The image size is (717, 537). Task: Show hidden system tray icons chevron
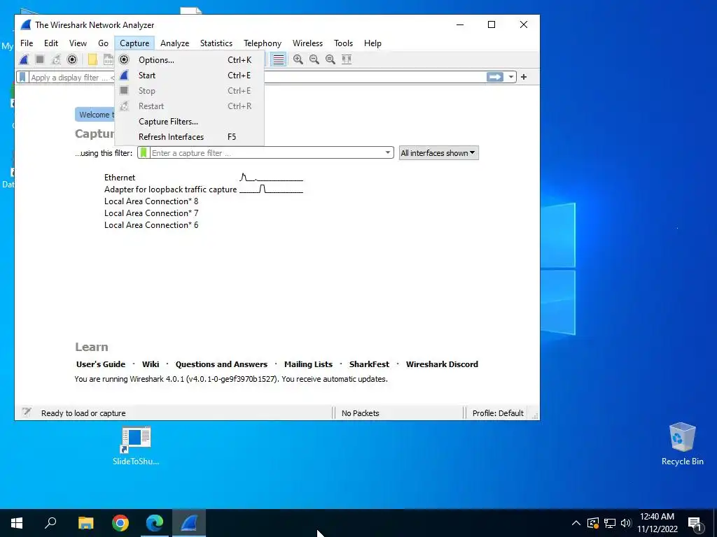[x=576, y=523]
